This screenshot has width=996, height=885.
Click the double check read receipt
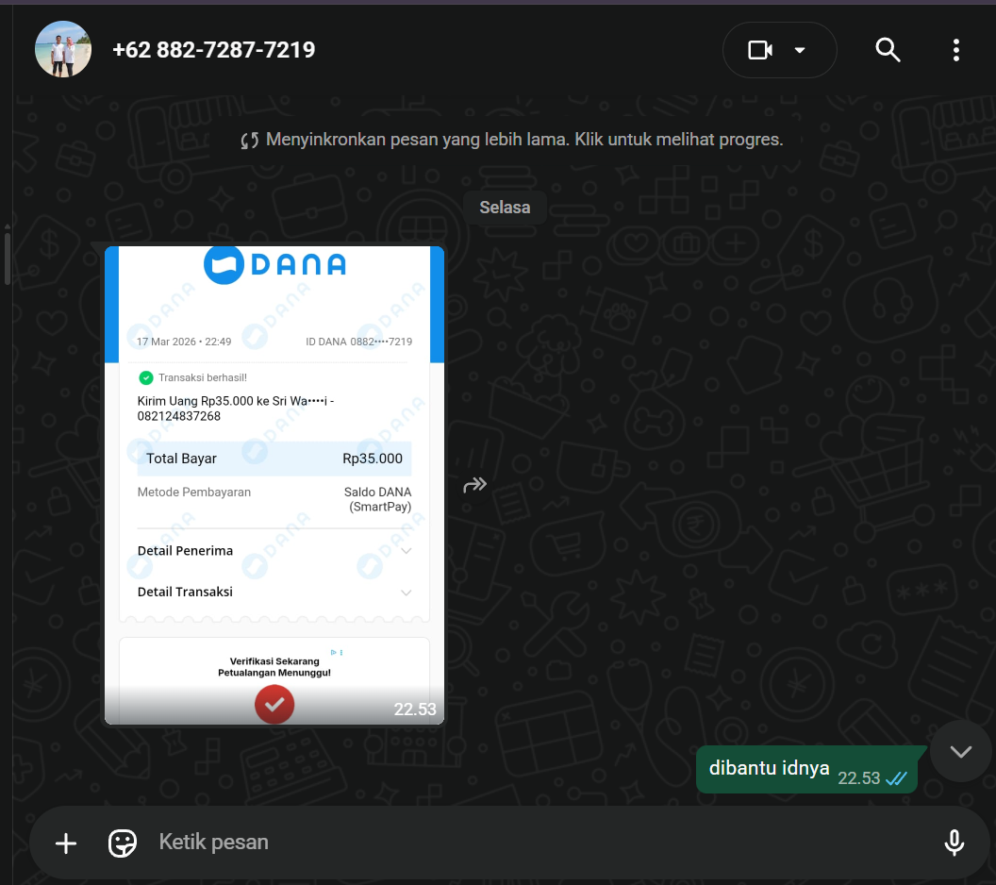point(896,778)
